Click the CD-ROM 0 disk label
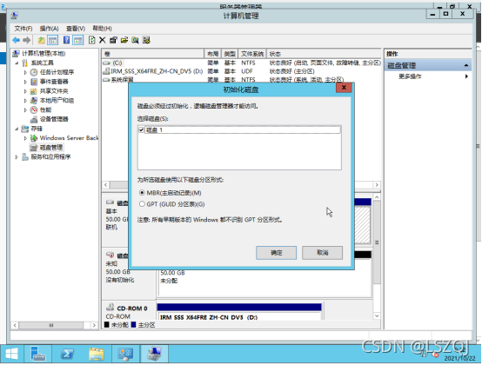482x365 pixels. [132, 309]
